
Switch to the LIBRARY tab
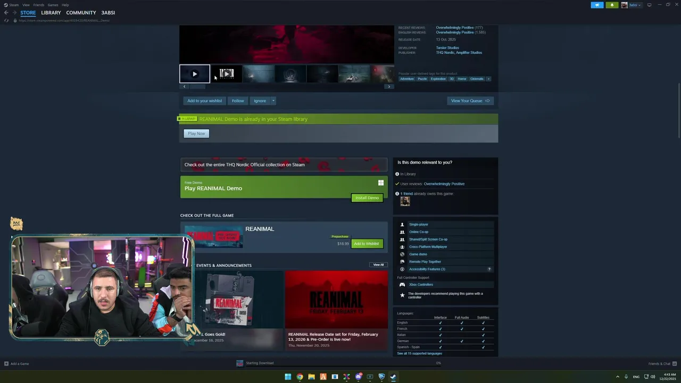coord(51,13)
